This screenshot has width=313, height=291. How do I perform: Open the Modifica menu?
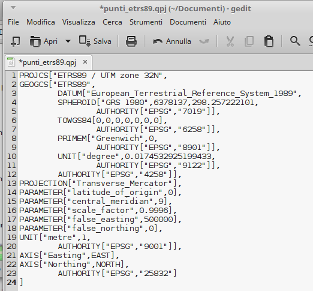[x=41, y=22]
